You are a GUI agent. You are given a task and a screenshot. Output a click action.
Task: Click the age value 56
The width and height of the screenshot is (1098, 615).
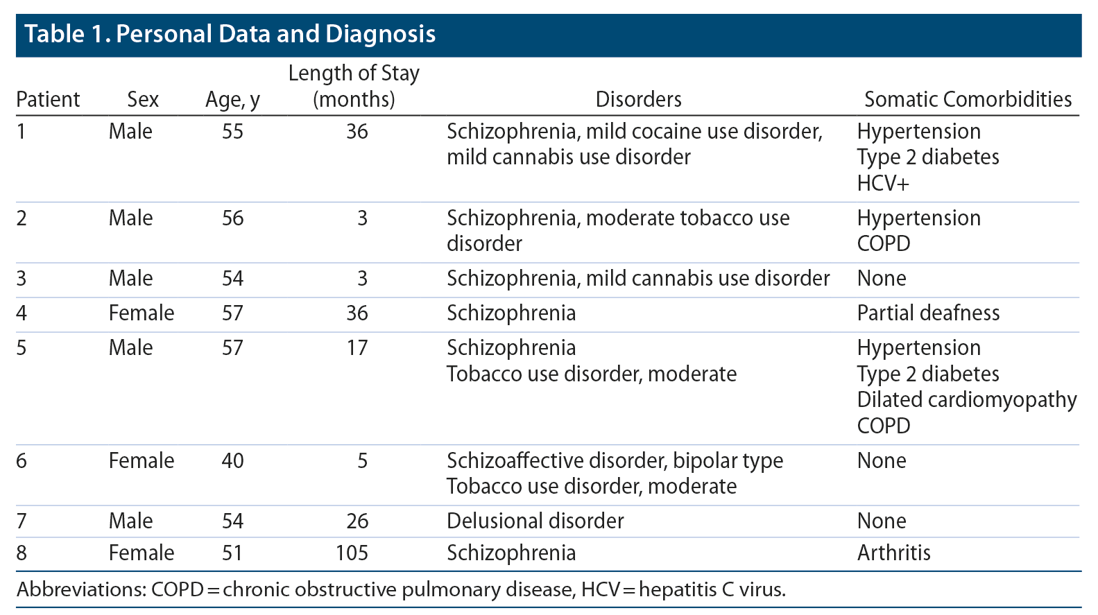(232, 218)
